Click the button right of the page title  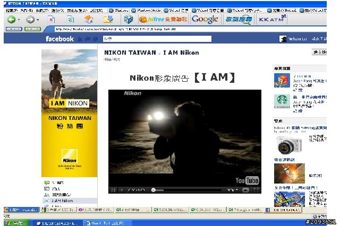point(319,52)
